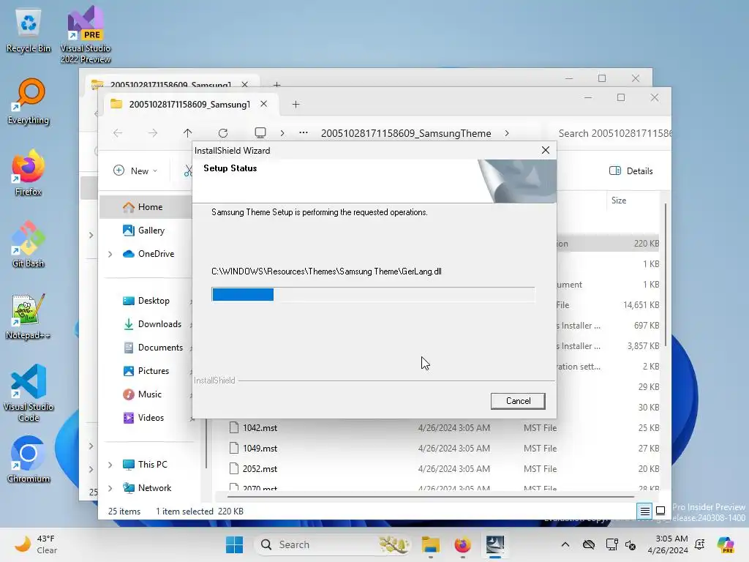This screenshot has height=562, width=749.
Task: Select the 20051028171158609_SamsungTheme breadcrumb
Action: [x=406, y=133]
